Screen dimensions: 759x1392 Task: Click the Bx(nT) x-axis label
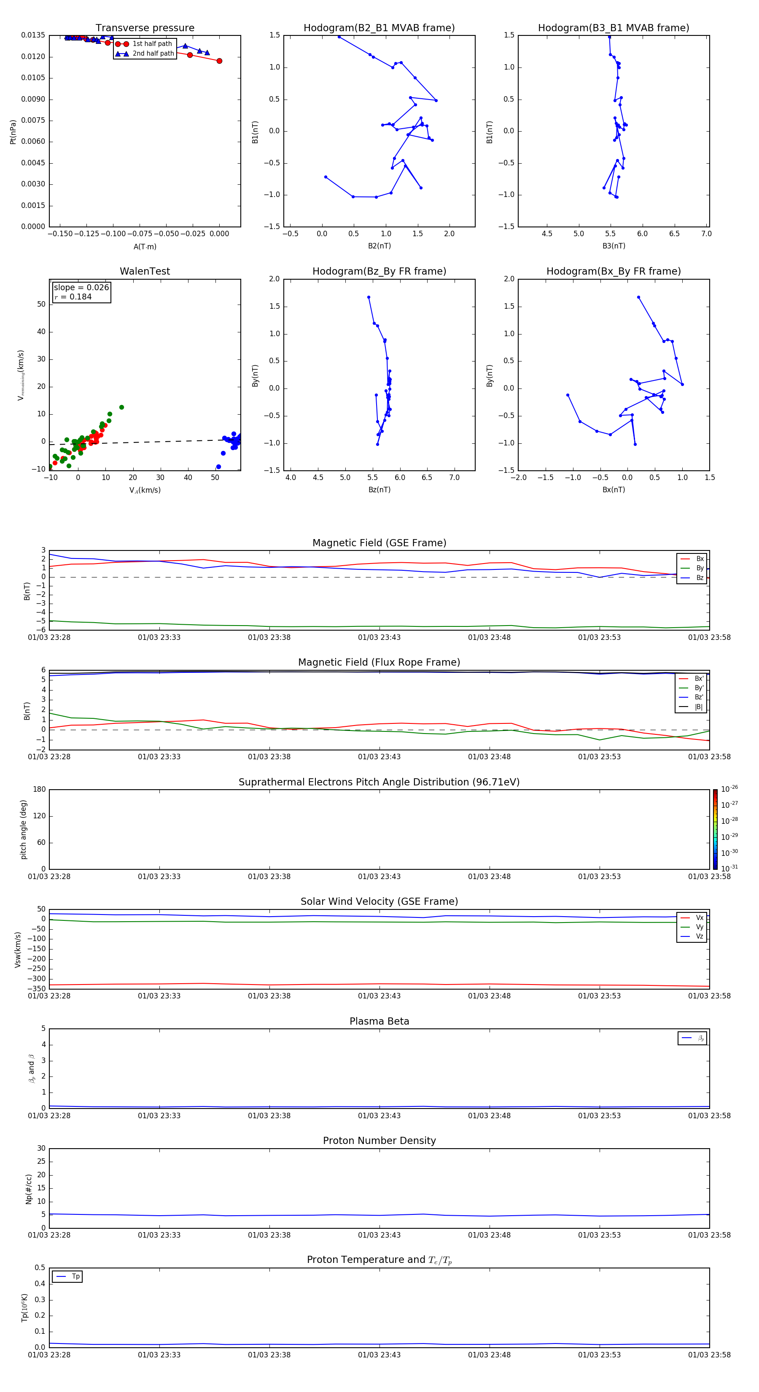click(614, 490)
